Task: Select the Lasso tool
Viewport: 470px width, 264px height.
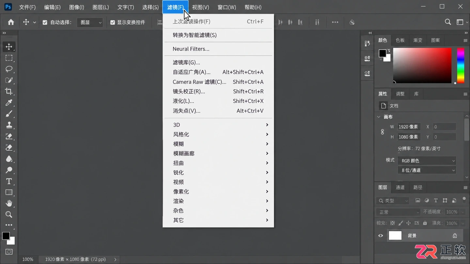Action: [x=9, y=69]
